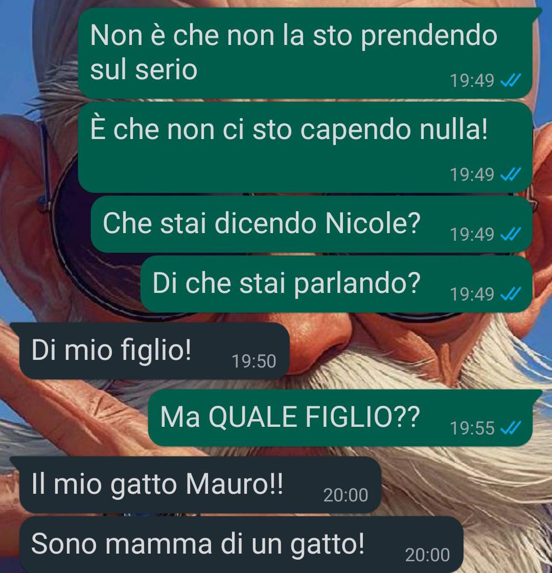Select the 'Di che stai parlando?' message
This screenshot has width=552, height=573.
coord(336,284)
